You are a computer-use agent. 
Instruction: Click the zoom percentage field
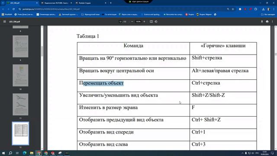pyautogui.click(x=138, y=22)
